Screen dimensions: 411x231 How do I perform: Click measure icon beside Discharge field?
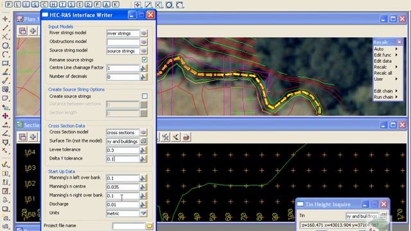point(143,205)
